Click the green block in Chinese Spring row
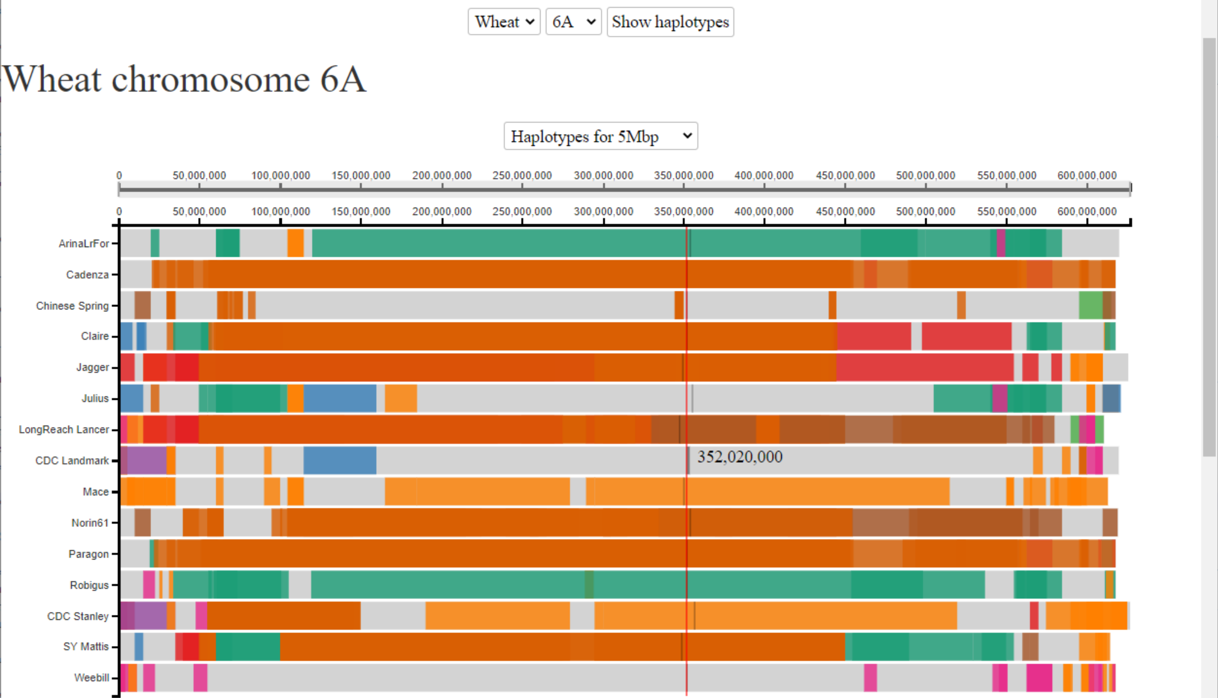 [1090, 305]
